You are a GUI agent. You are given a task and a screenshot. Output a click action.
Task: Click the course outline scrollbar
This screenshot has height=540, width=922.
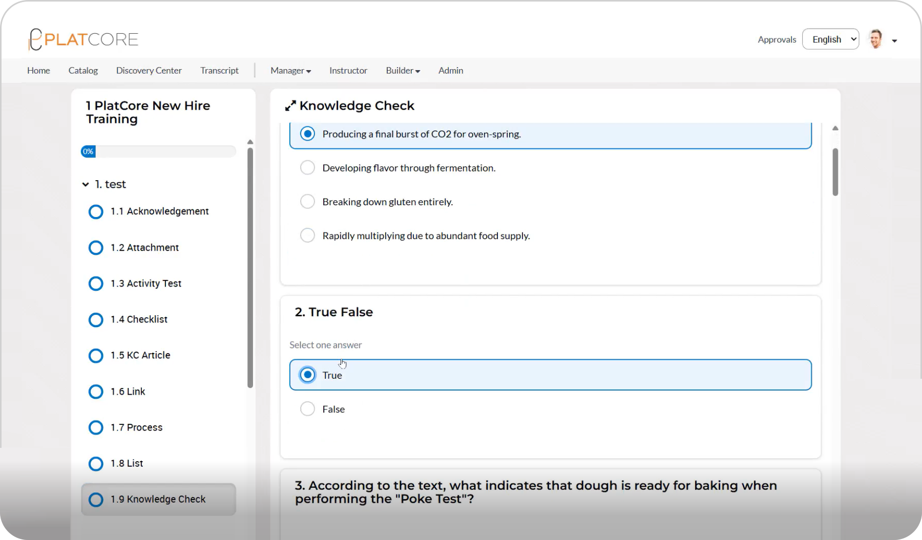click(250, 266)
